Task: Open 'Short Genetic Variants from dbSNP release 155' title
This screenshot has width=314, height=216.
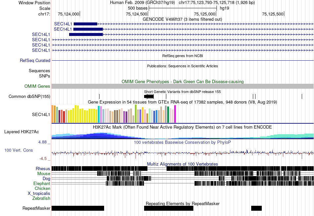Action: pos(182,92)
